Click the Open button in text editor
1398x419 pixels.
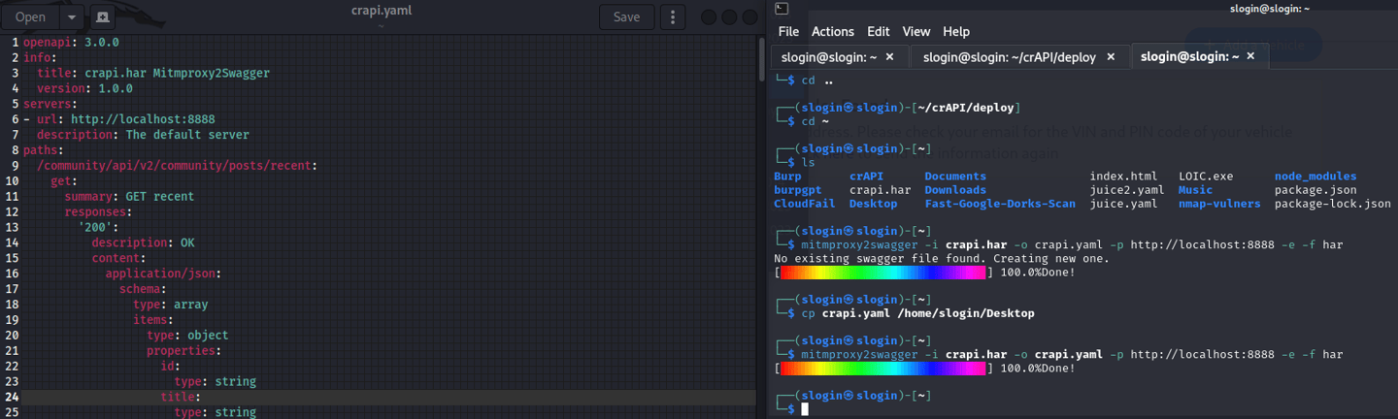(x=30, y=16)
